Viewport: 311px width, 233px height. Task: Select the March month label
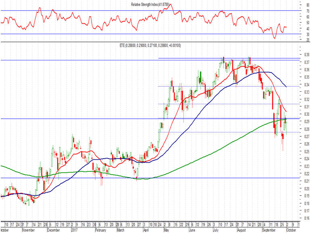pyautogui.click(x=121, y=230)
